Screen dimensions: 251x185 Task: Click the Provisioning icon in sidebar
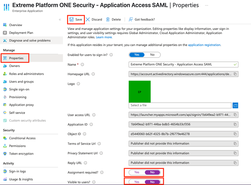click(x=5, y=97)
